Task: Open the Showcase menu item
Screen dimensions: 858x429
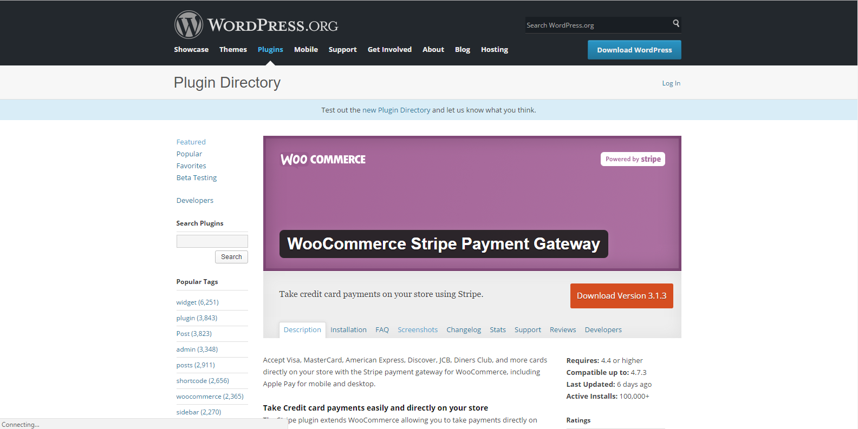Action: [x=191, y=50]
